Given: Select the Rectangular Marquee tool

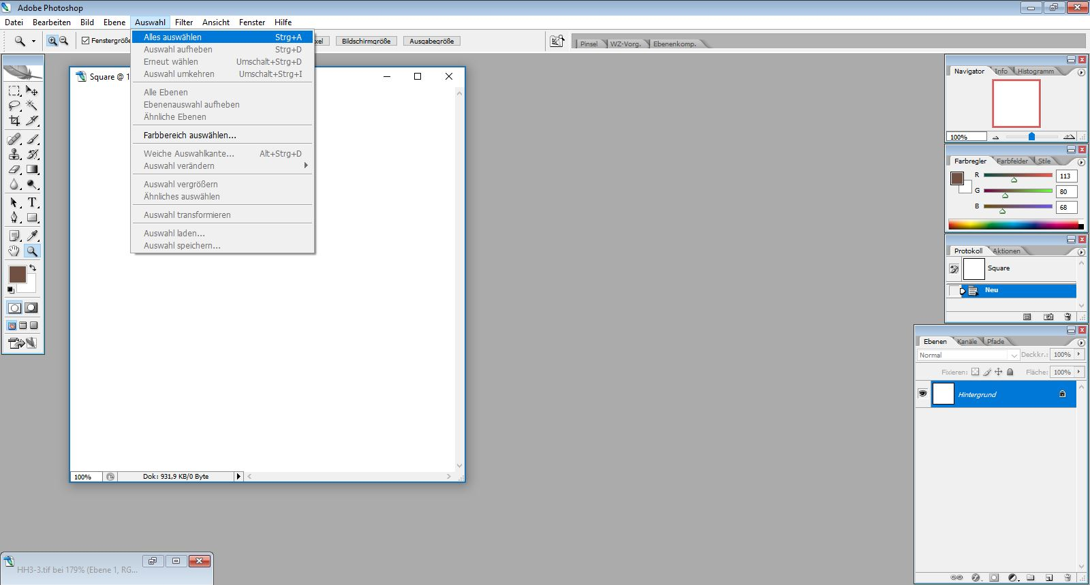Looking at the screenshot, I should [14, 91].
